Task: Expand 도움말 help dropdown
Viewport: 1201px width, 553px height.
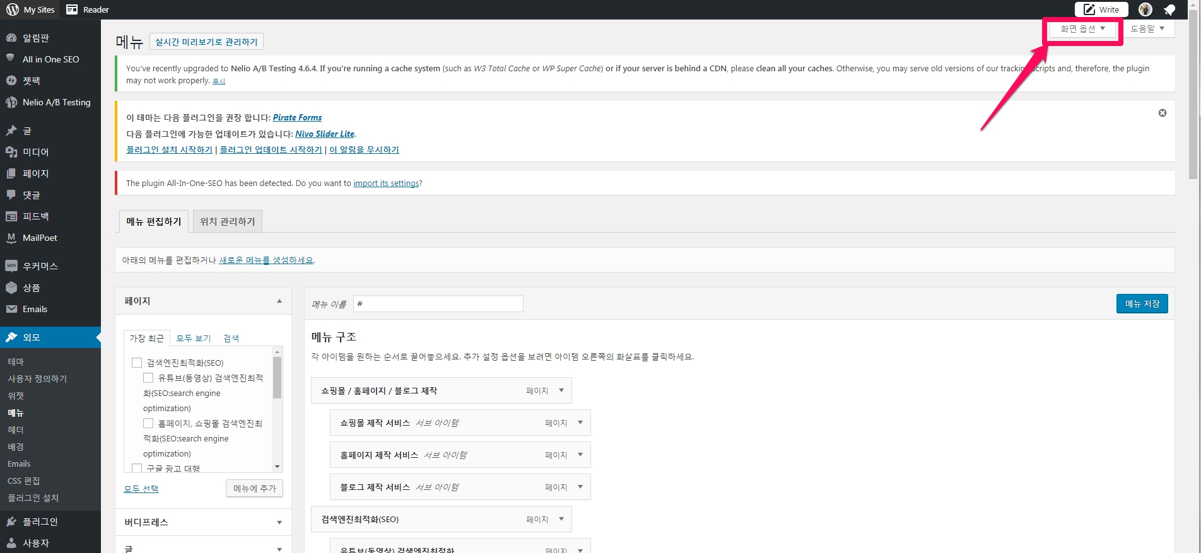Action: point(1147,29)
